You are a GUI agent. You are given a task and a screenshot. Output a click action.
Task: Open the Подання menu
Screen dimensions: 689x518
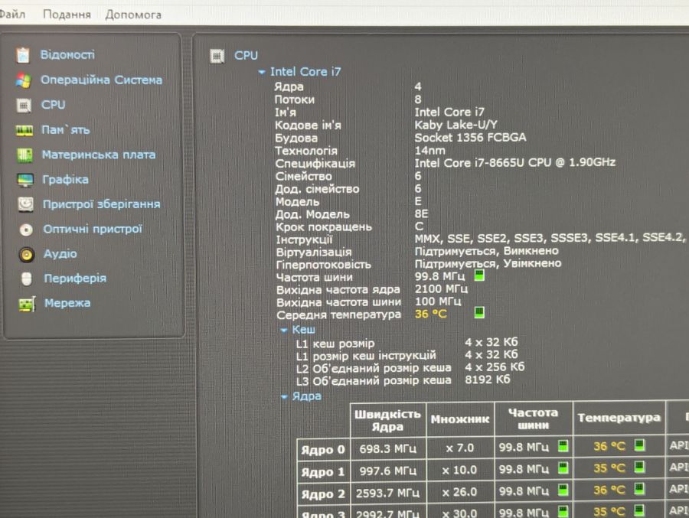tap(67, 15)
